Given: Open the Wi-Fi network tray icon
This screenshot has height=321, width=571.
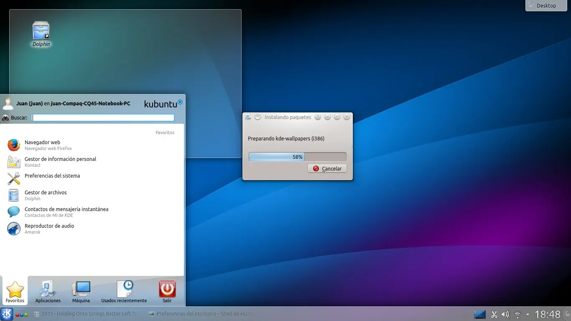Looking at the screenshot, I should coord(517,314).
